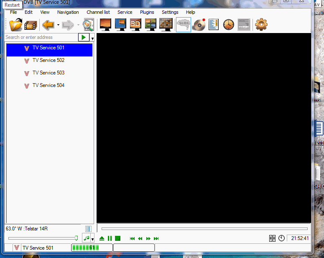Viewport: 324px width, 258px height.
Task: Start recording with the disc icon
Action: tap(199, 25)
